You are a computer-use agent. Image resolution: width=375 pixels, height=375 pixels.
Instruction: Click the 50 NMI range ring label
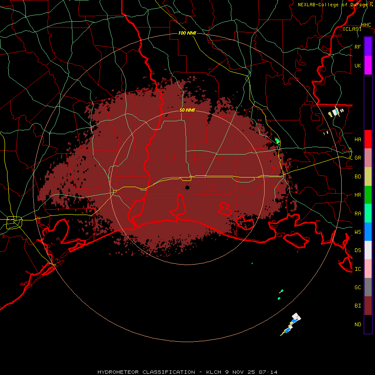pos(187,110)
